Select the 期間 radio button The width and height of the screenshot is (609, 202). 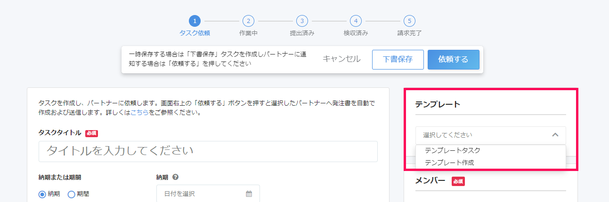click(72, 194)
